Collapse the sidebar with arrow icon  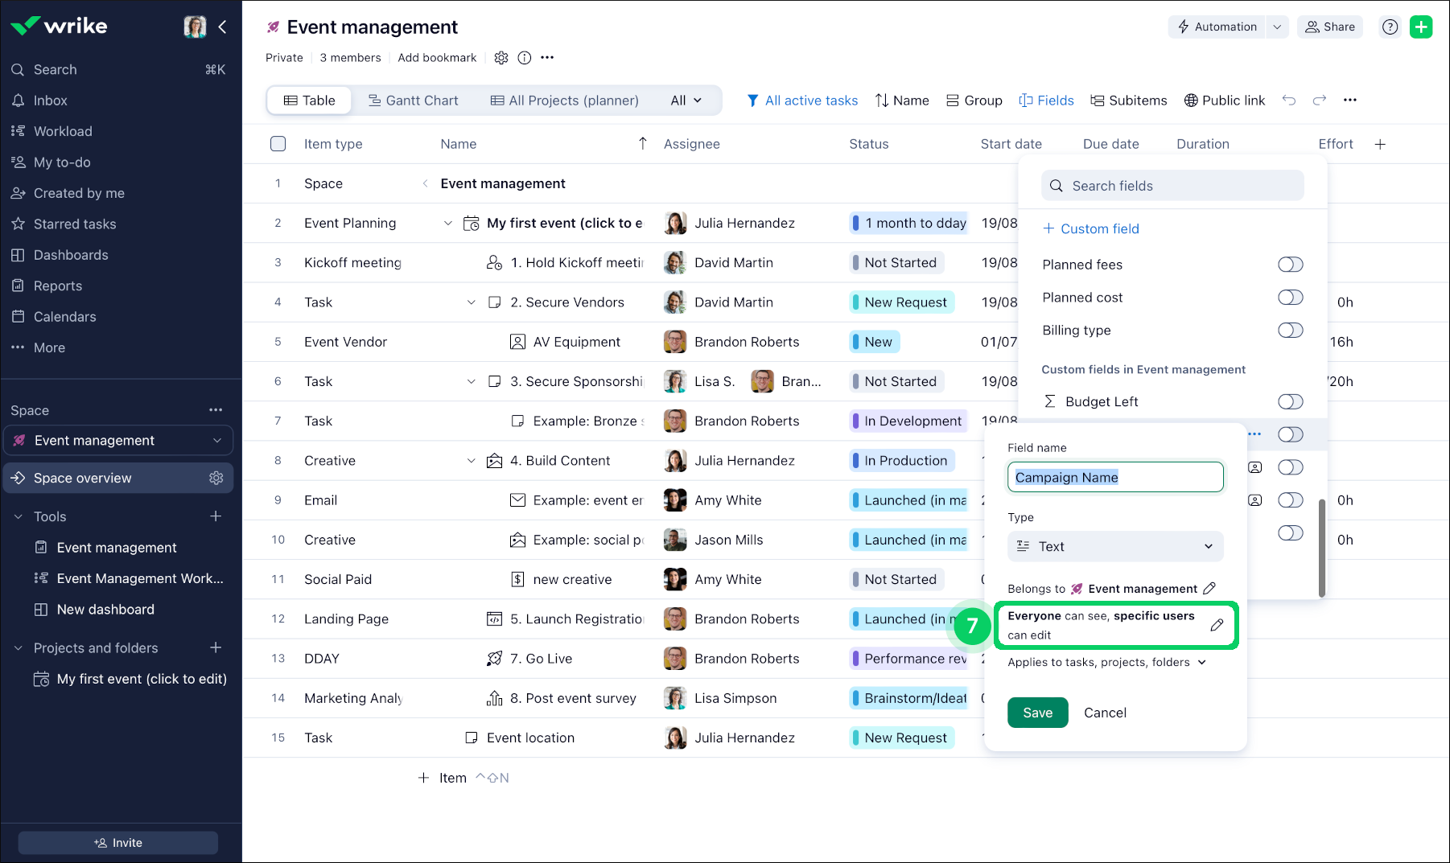223,27
